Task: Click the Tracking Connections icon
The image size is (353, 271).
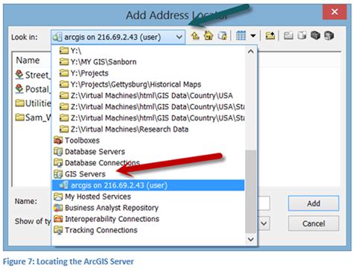Action: tap(58, 230)
